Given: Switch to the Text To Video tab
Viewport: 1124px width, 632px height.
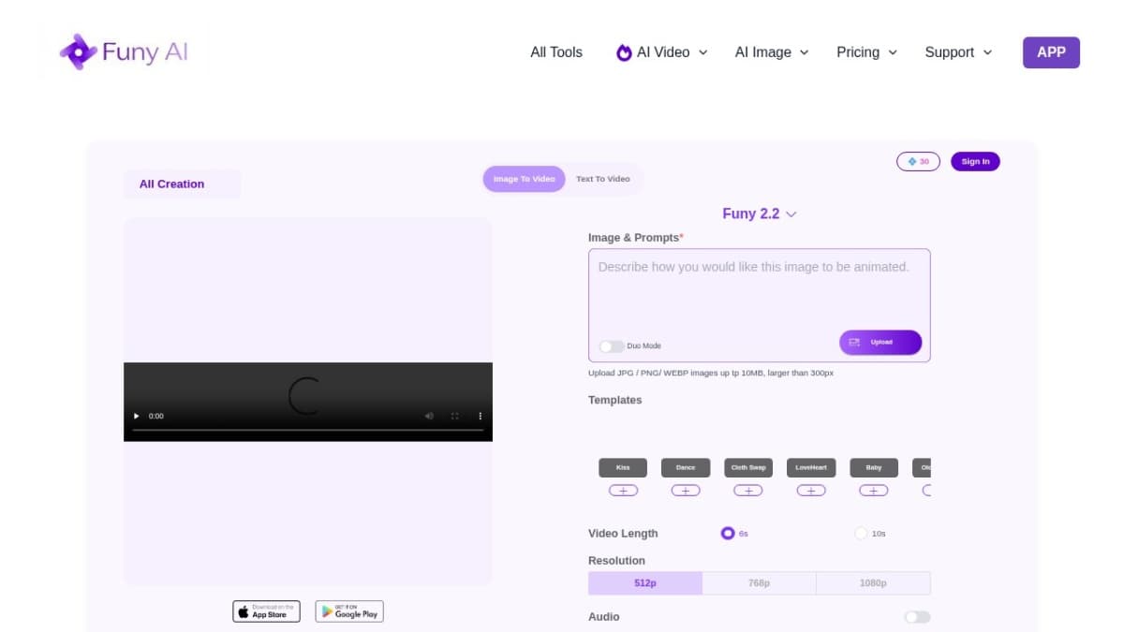Looking at the screenshot, I should pos(602,179).
